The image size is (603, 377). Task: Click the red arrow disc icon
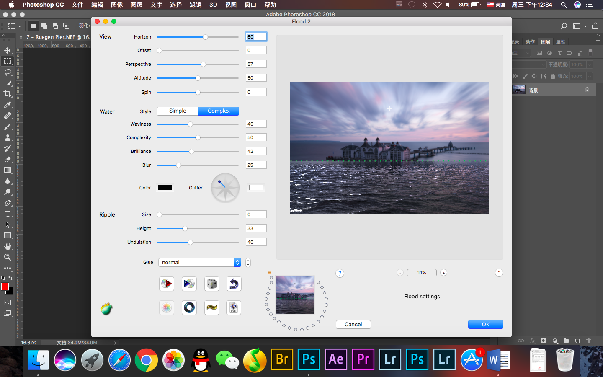tap(167, 284)
